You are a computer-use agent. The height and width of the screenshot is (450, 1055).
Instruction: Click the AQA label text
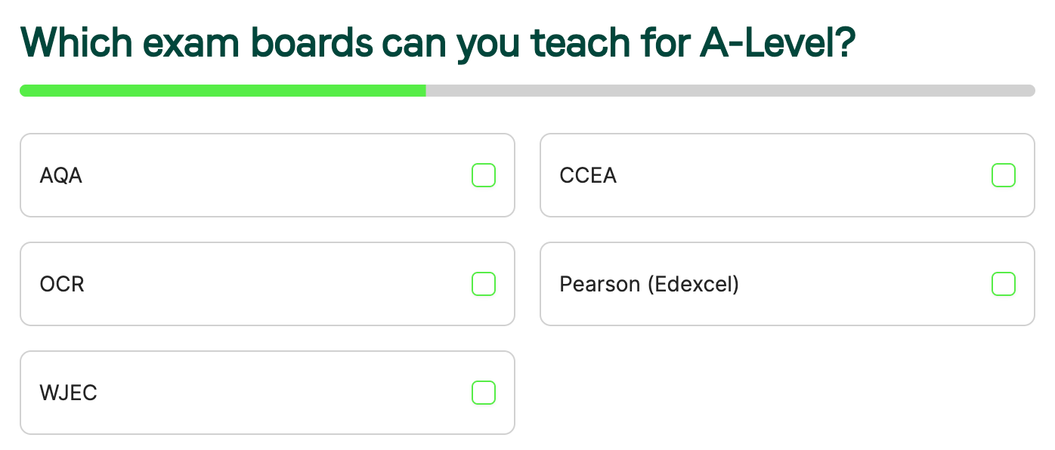click(x=61, y=176)
